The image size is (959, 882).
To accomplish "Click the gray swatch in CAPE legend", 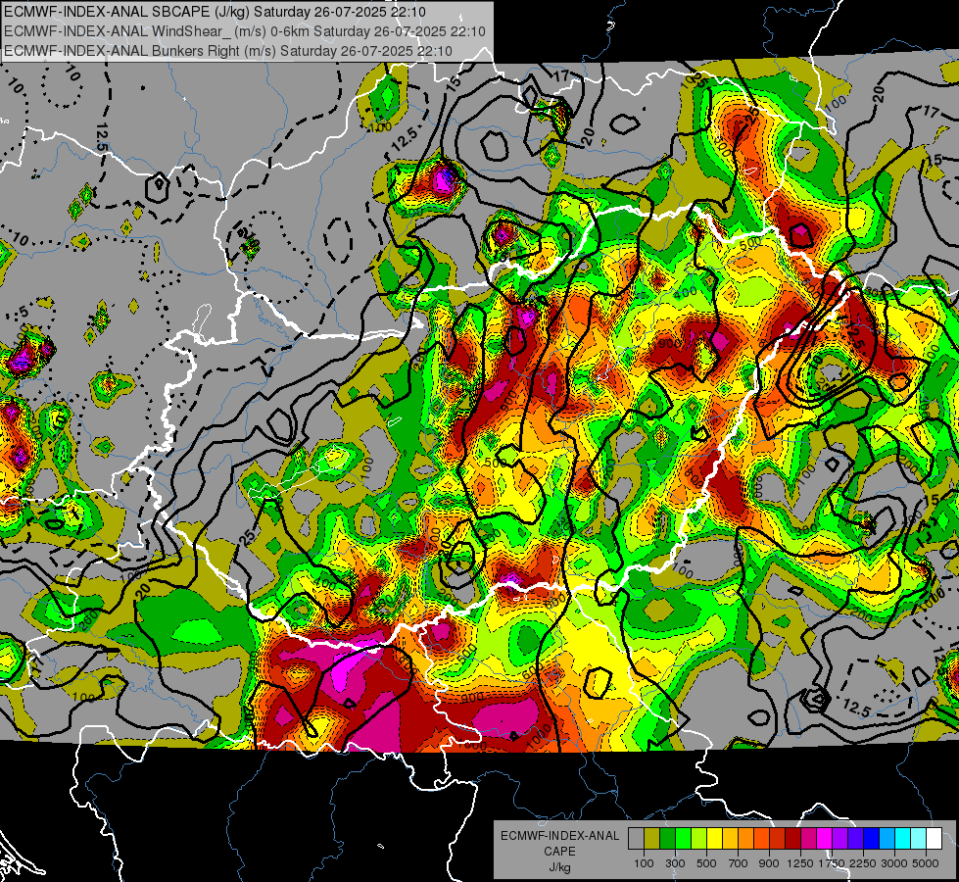I will pyautogui.click(x=636, y=839).
